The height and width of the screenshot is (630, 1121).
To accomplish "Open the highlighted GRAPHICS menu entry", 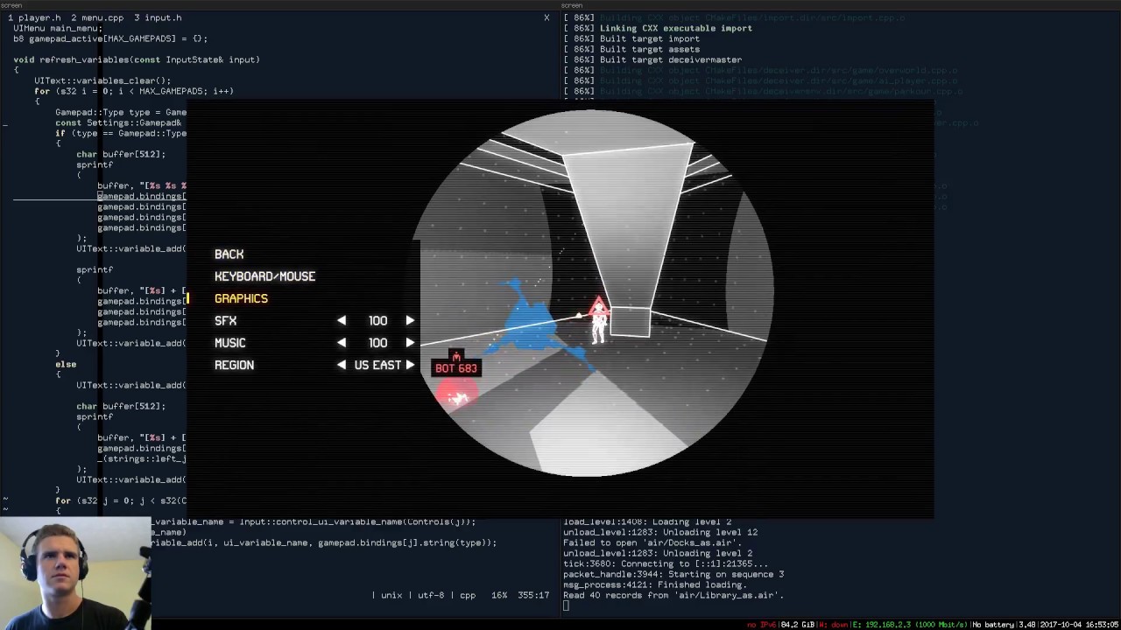I will (x=241, y=298).
